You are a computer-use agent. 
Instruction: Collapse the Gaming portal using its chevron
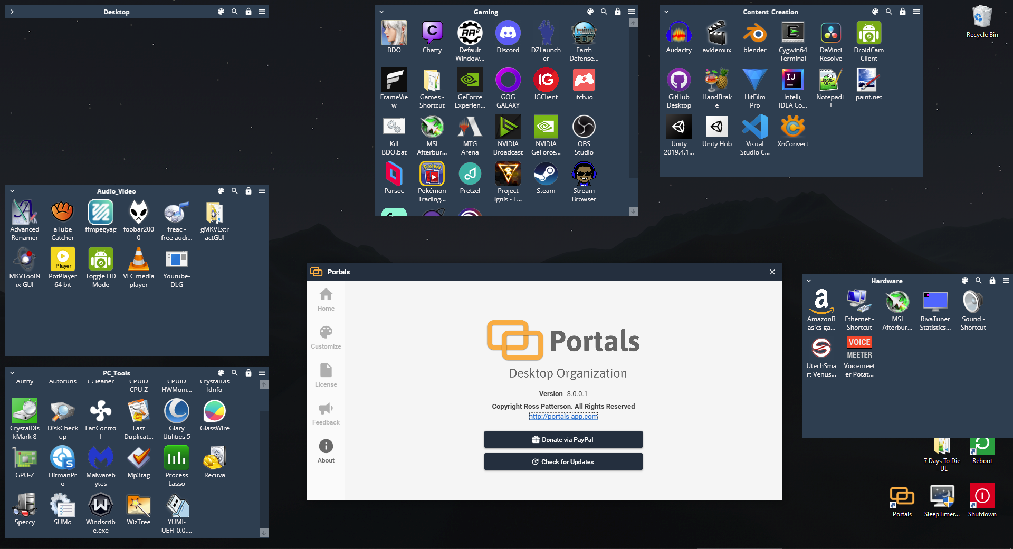click(x=381, y=12)
